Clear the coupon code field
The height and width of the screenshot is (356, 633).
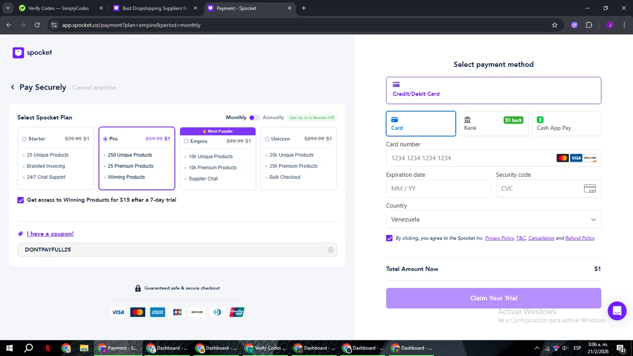[x=331, y=250]
